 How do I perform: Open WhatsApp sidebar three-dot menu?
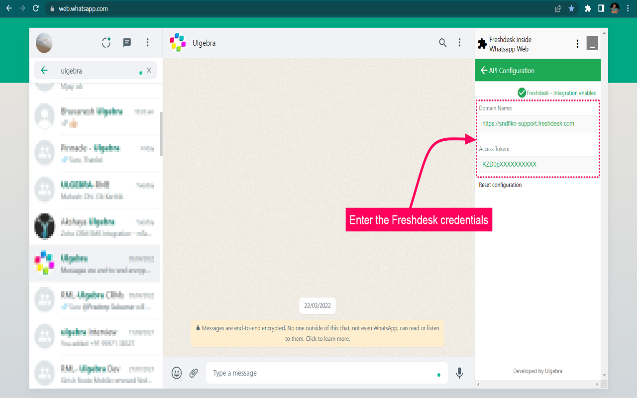pos(147,43)
